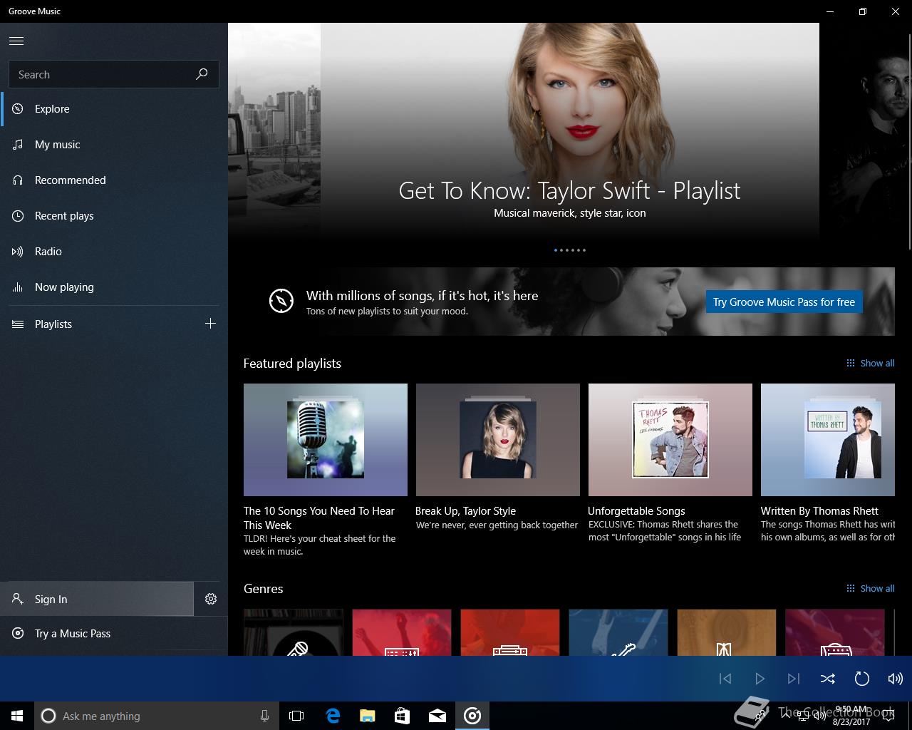Click compass icon in promo banner
The height and width of the screenshot is (730, 912).
click(x=281, y=301)
